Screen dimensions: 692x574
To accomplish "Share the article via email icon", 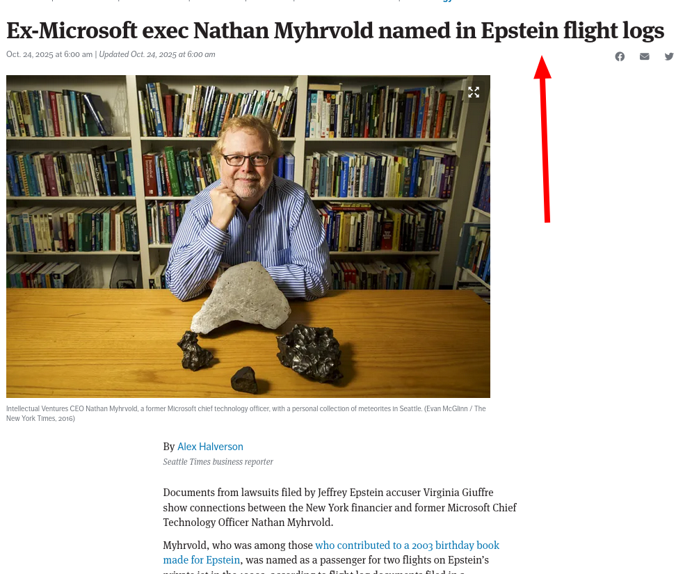I will pyautogui.click(x=645, y=56).
